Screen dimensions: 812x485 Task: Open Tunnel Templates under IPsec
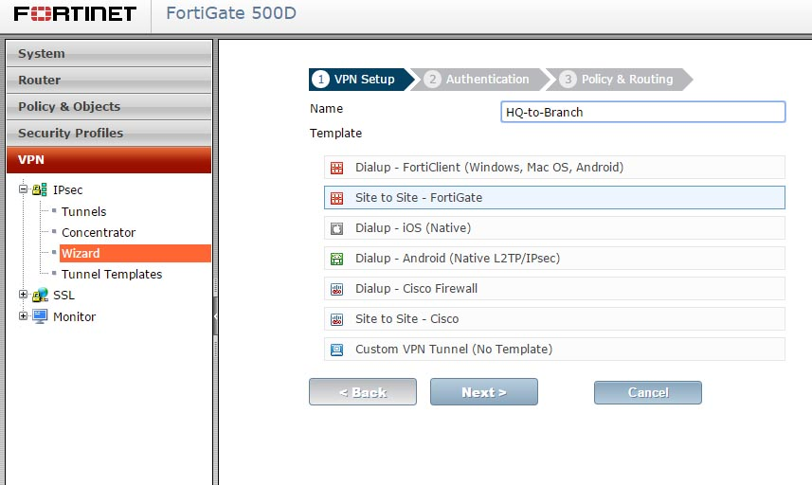click(x=112, y=275)
